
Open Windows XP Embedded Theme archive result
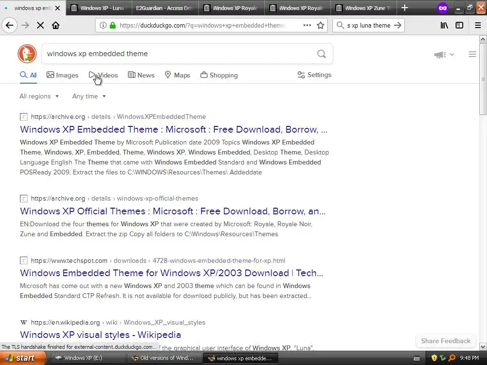174,129
